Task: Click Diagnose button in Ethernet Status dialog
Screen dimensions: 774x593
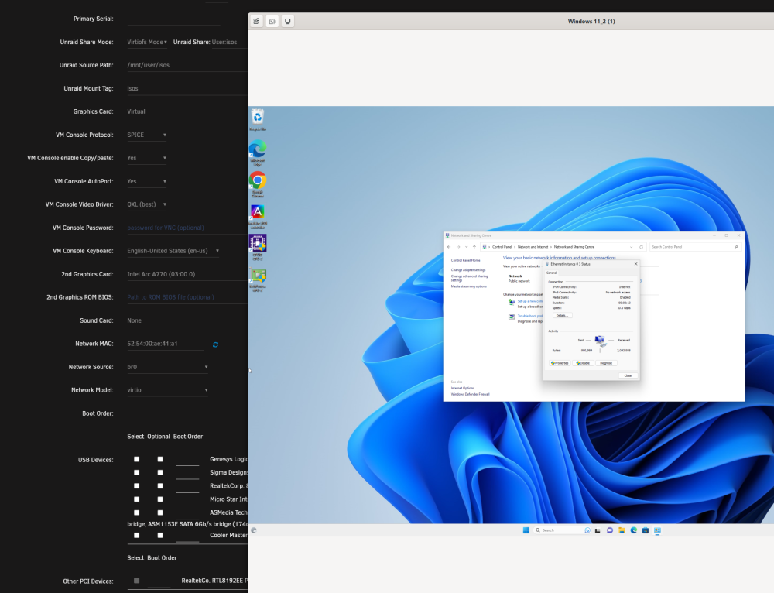Action: point(606,363)
